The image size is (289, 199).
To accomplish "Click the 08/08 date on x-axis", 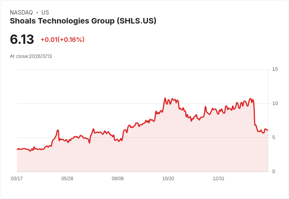I will 118,179.
